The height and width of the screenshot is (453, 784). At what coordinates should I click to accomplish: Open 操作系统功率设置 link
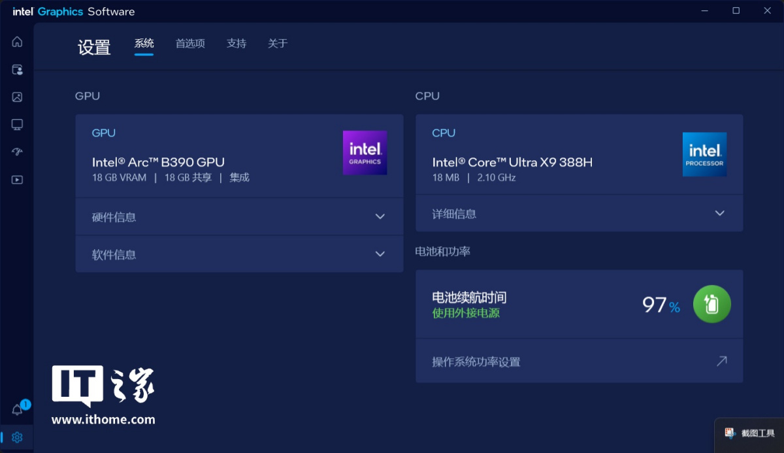(x=579, y=361)
